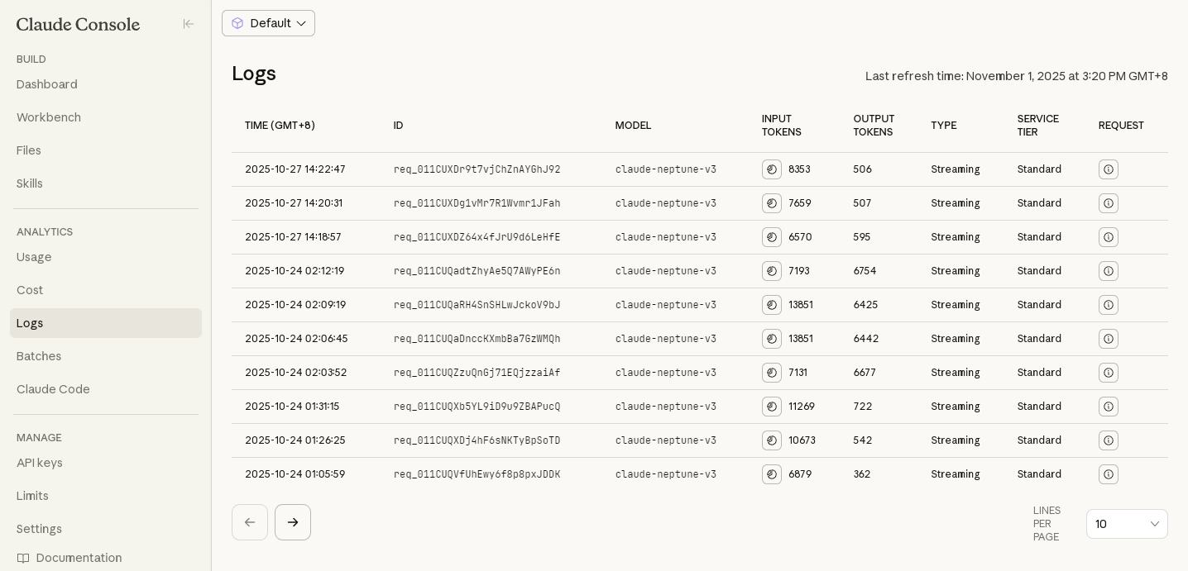Image resolution: width=1188 pixels, height=571 pixels.
Task: Click the token icon beside 6879 input tokens
Action: [x=772, y=474]
